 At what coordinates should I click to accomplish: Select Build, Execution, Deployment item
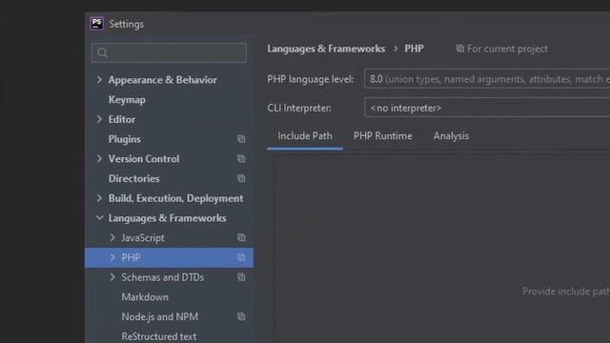pos(175,198)
